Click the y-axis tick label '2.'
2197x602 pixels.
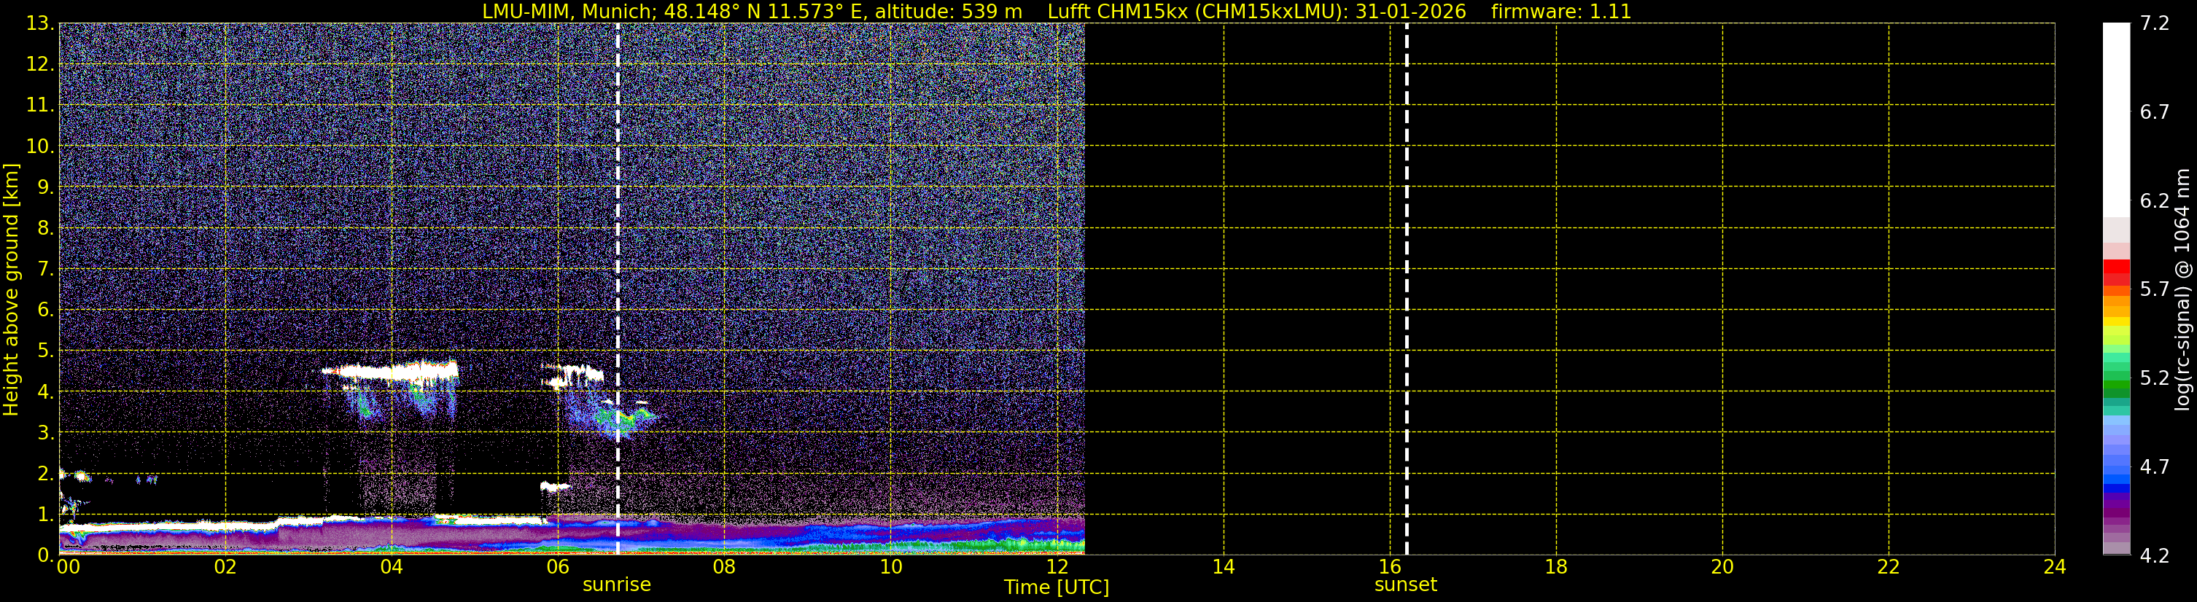45,473
